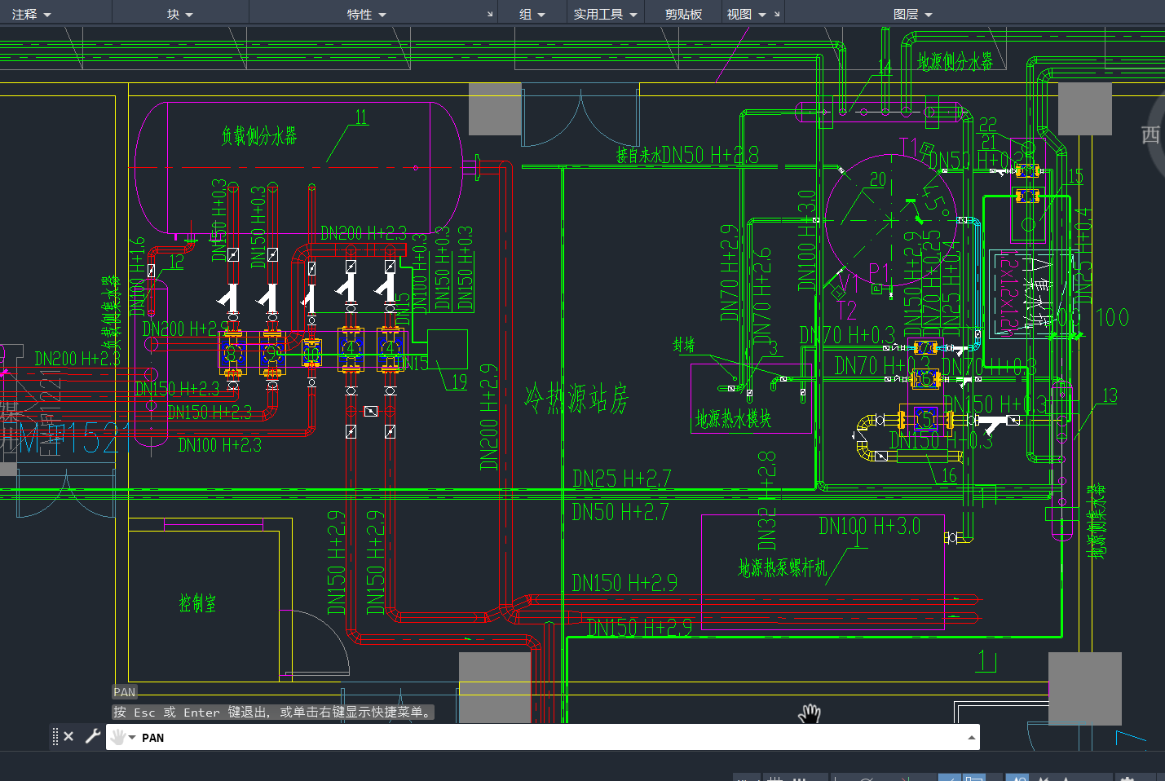Close the command line window
The height and width of the screenshot is (781, 1165).
(x=68, y=737)
